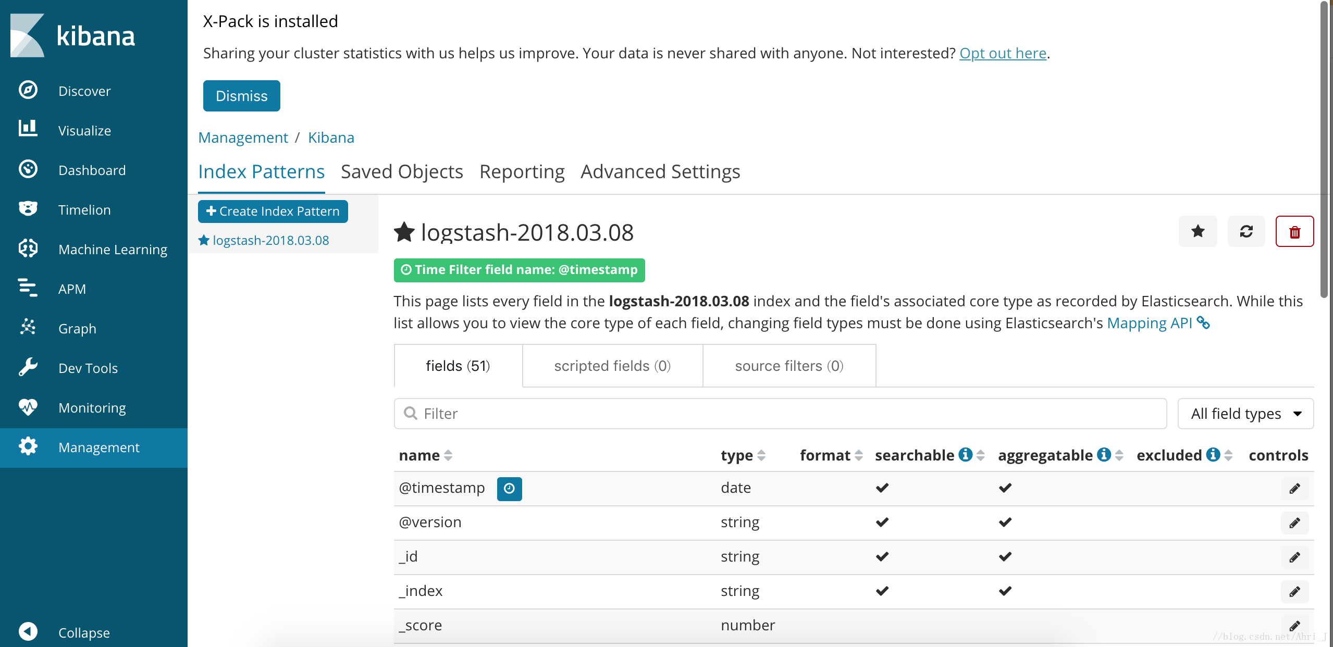Edit the _id field
Image resolution: width=1333 pixels, height=647 pixels.
pyautogui.click(x=1295, y=557)
